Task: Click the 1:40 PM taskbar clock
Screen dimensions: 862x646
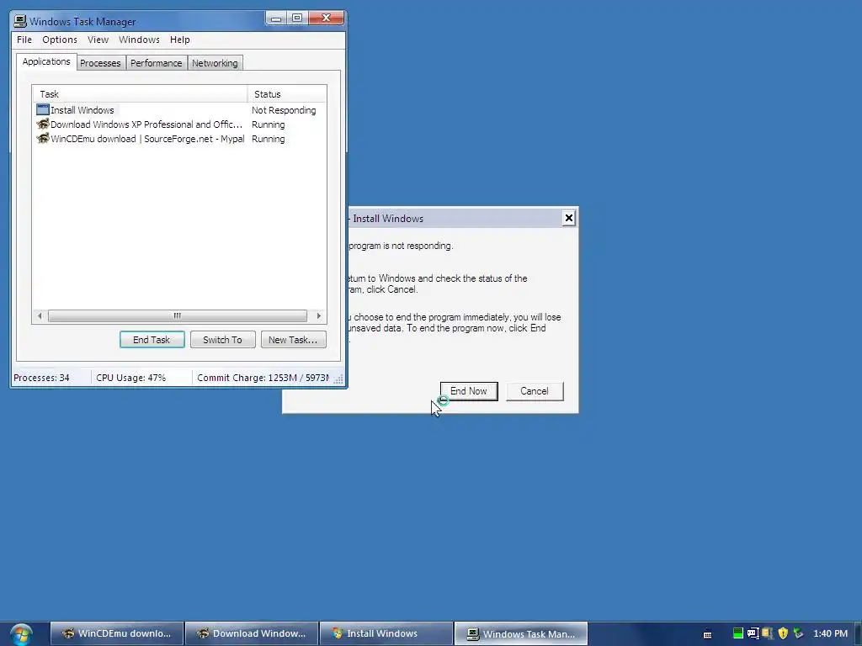Action: [830, 633]
